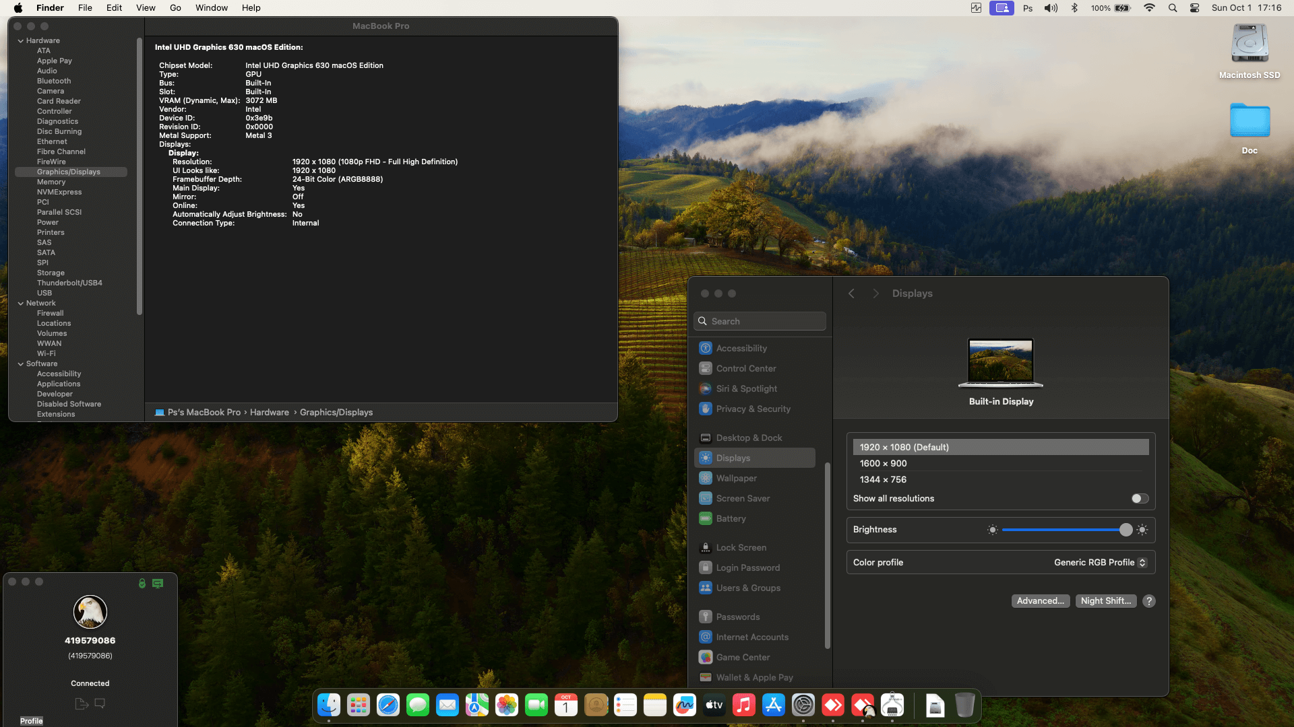The image size is (1294, 727).
Task: Open the App Store in the Dock
Action: [x=774, y=705]
